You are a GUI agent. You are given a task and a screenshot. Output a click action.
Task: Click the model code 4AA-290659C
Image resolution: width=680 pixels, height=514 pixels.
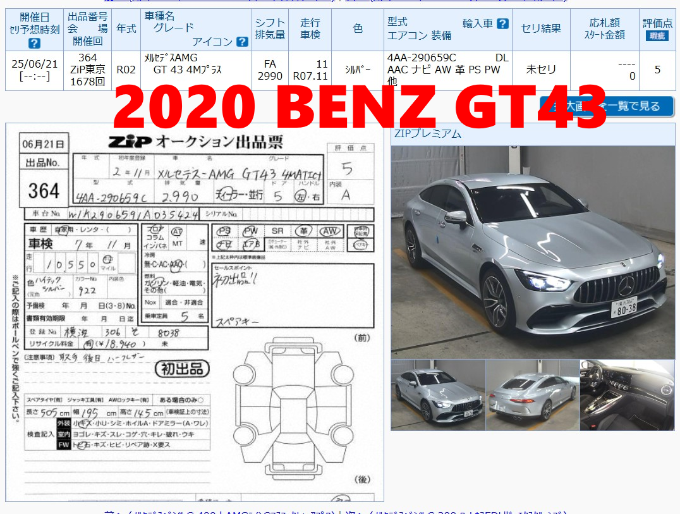[422, 58]
